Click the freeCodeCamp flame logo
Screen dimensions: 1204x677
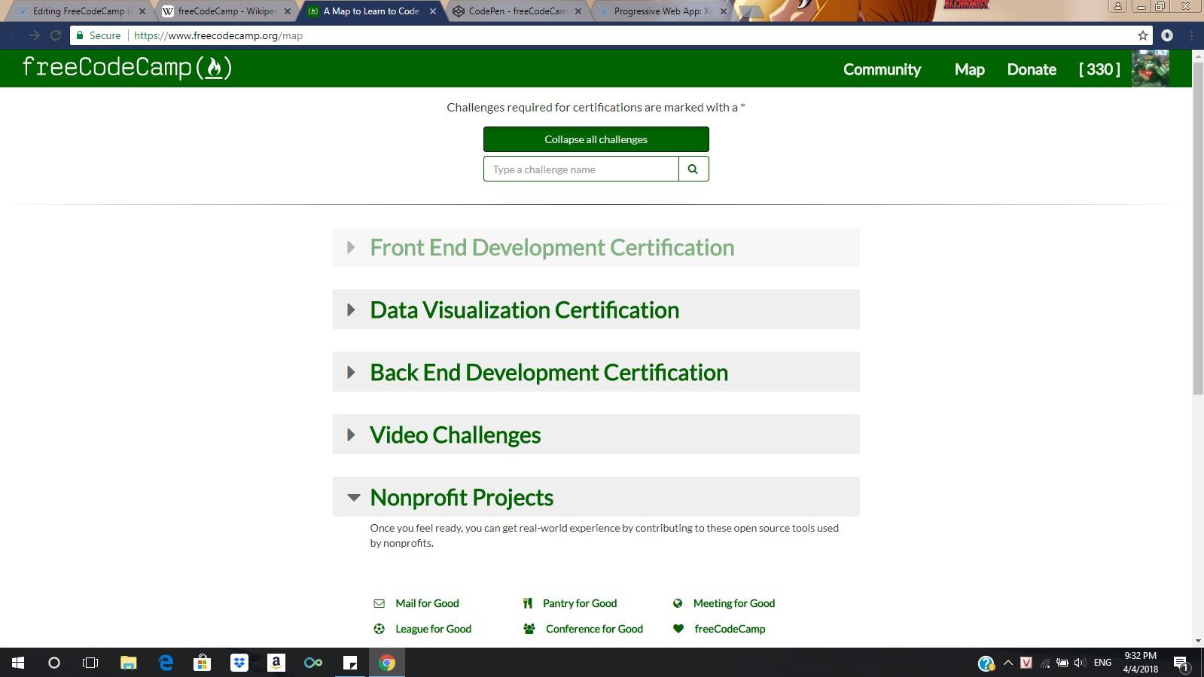(126, 68)
